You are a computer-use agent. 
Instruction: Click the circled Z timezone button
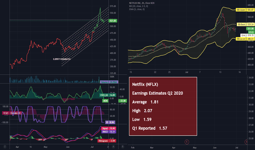coord(5,147)
